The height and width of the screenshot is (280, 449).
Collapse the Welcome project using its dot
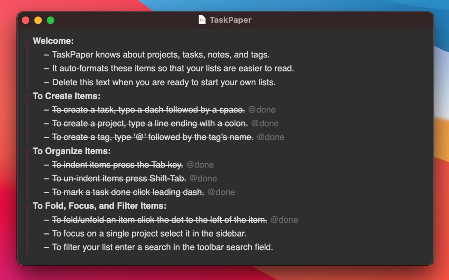27,41
